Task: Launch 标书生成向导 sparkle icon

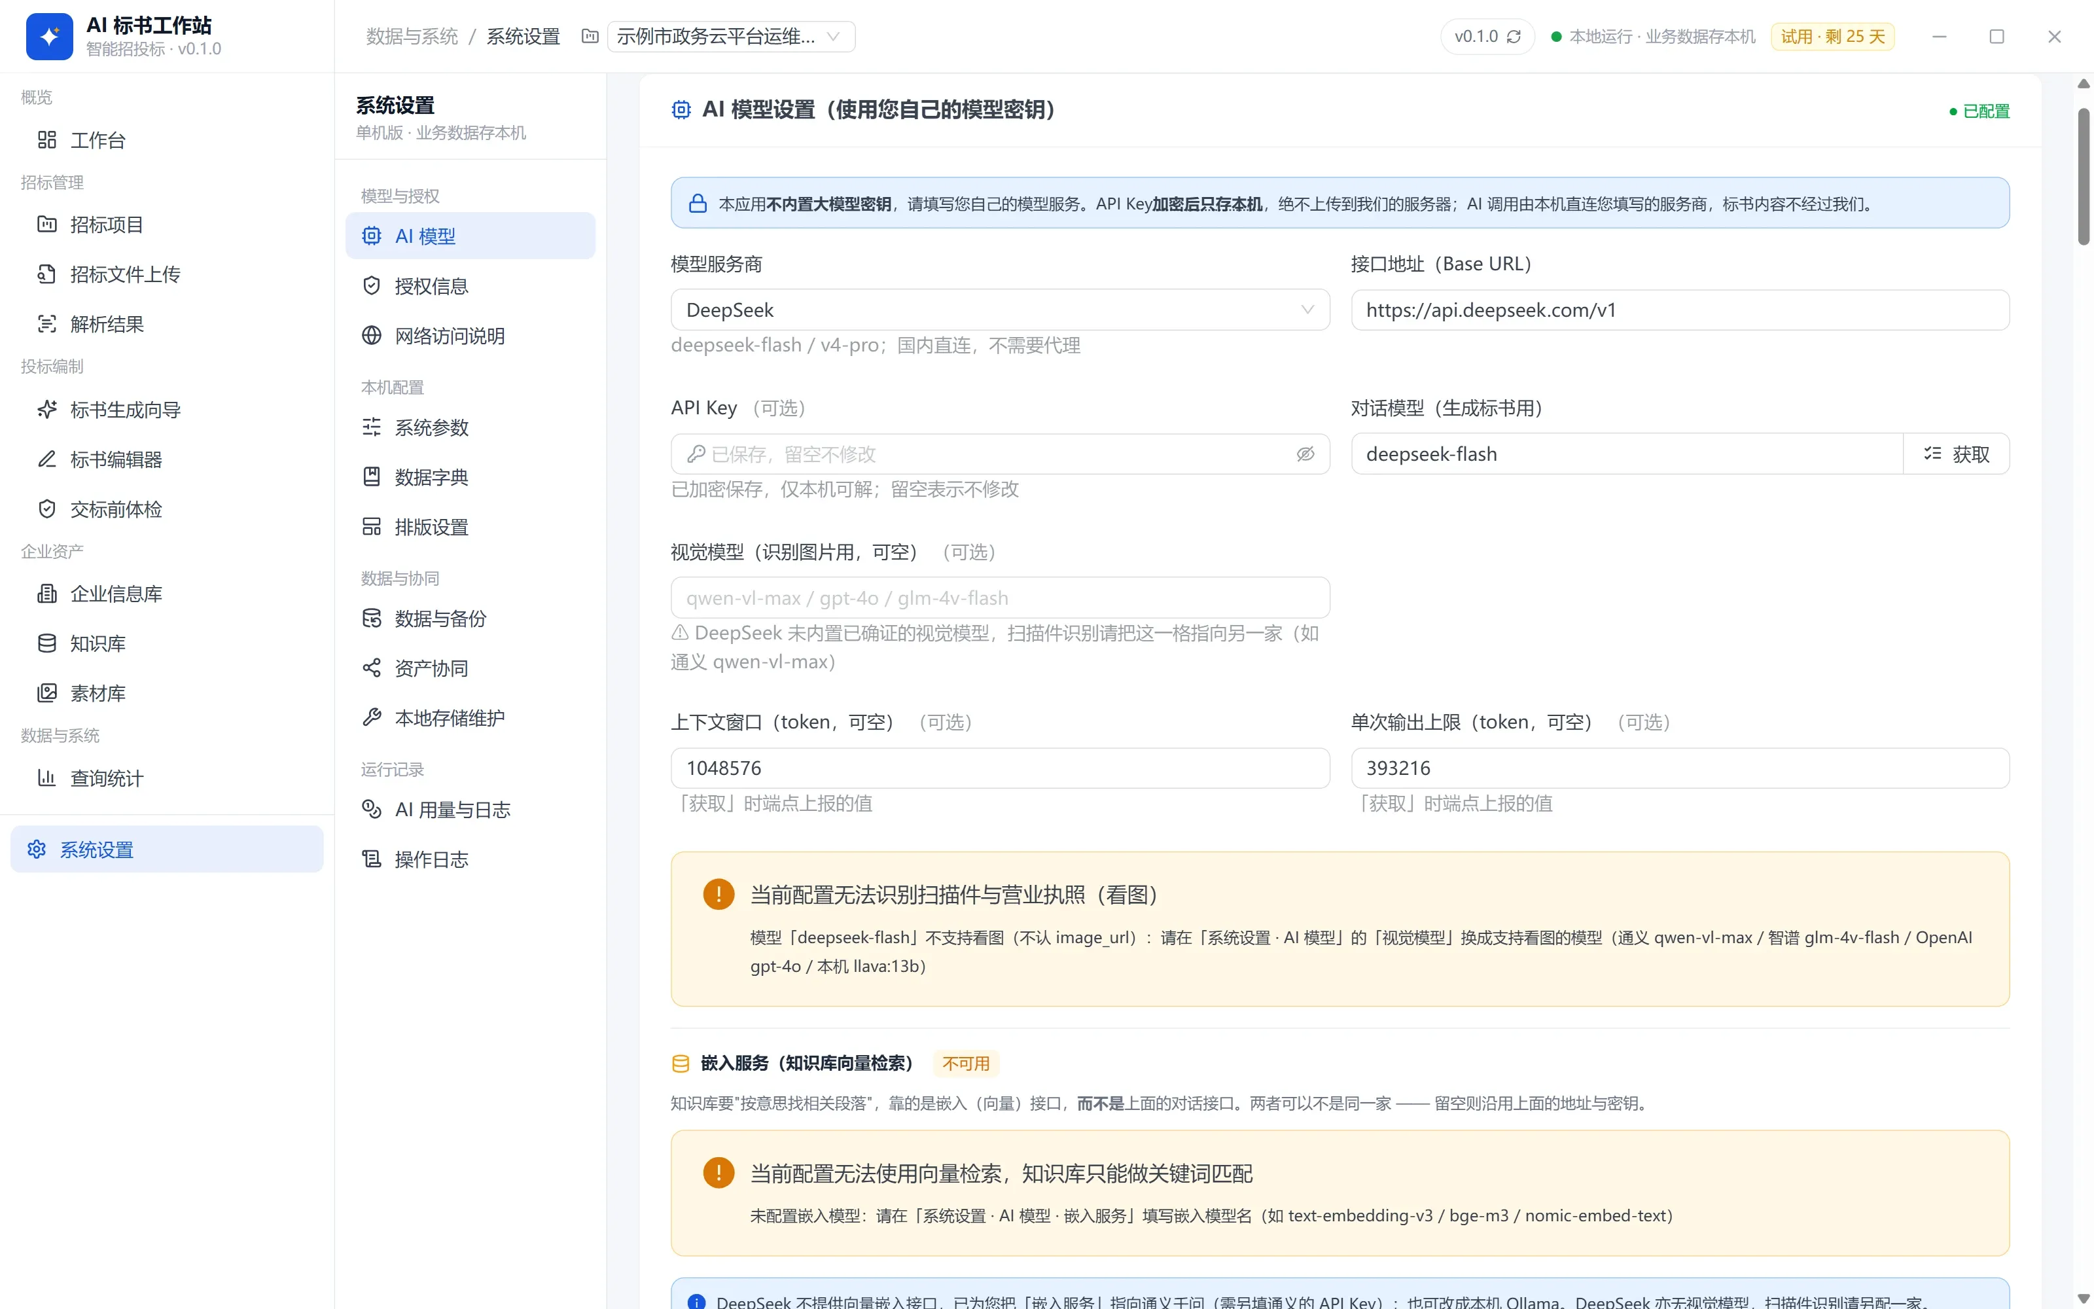Action: click(x=46, y=410)
